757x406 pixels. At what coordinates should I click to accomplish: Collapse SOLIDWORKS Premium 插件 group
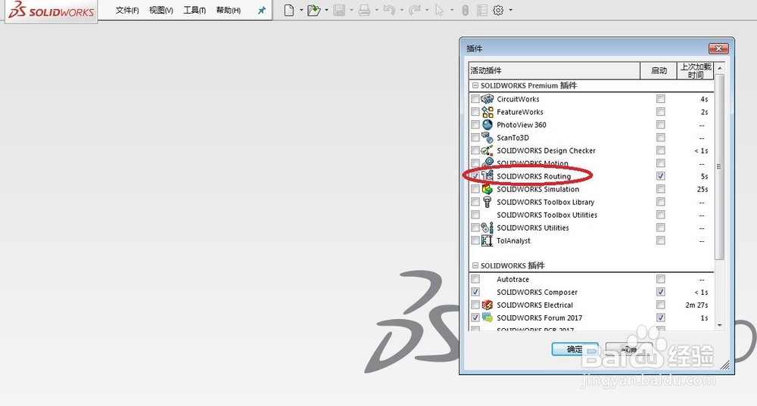pos(475,85)
